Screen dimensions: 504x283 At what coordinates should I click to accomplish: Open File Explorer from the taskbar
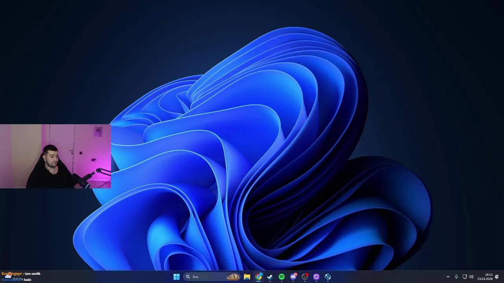pos(247,277)
